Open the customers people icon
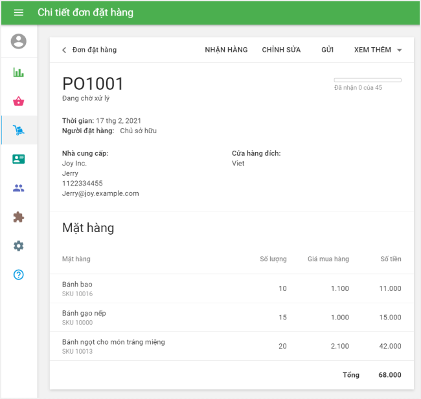The width and height of the screenshot is (421, 399). pos(19,188)
